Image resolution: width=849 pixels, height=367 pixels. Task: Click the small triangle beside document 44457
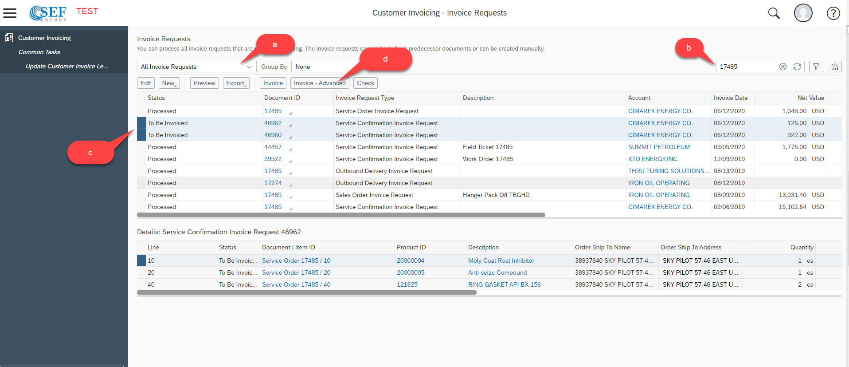[290, 149]
